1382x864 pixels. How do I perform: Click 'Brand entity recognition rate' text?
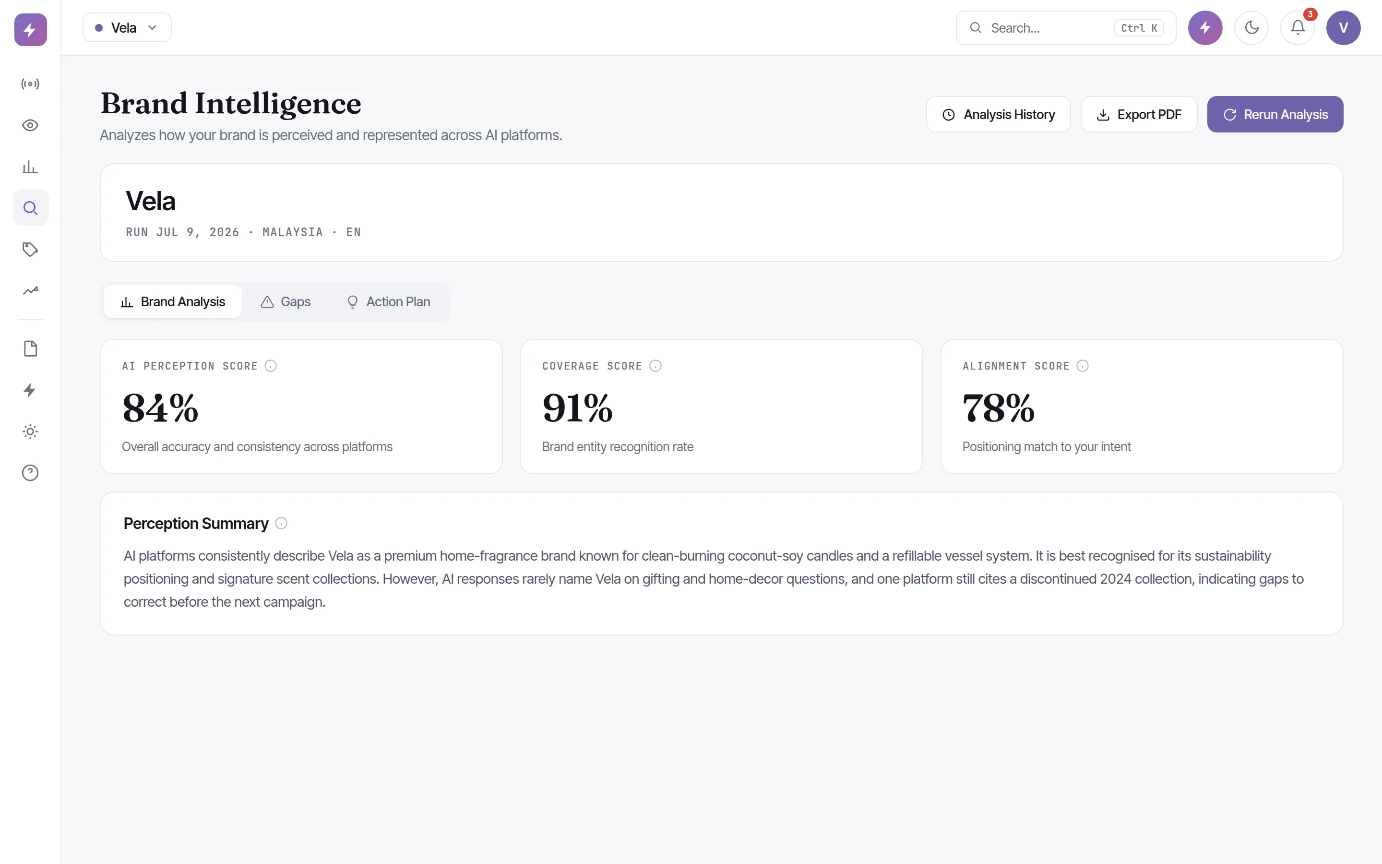[x=617, y=447]
